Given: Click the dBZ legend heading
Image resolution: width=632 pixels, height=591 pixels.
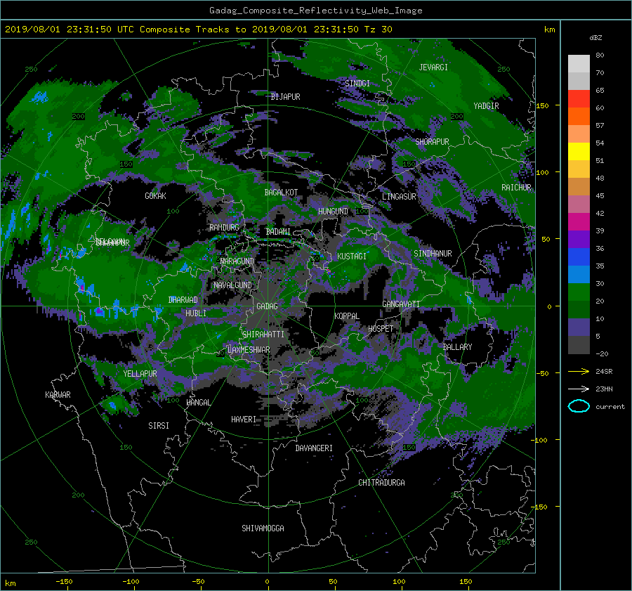Looking at the screenshot, I should click(x=595, y=37).
